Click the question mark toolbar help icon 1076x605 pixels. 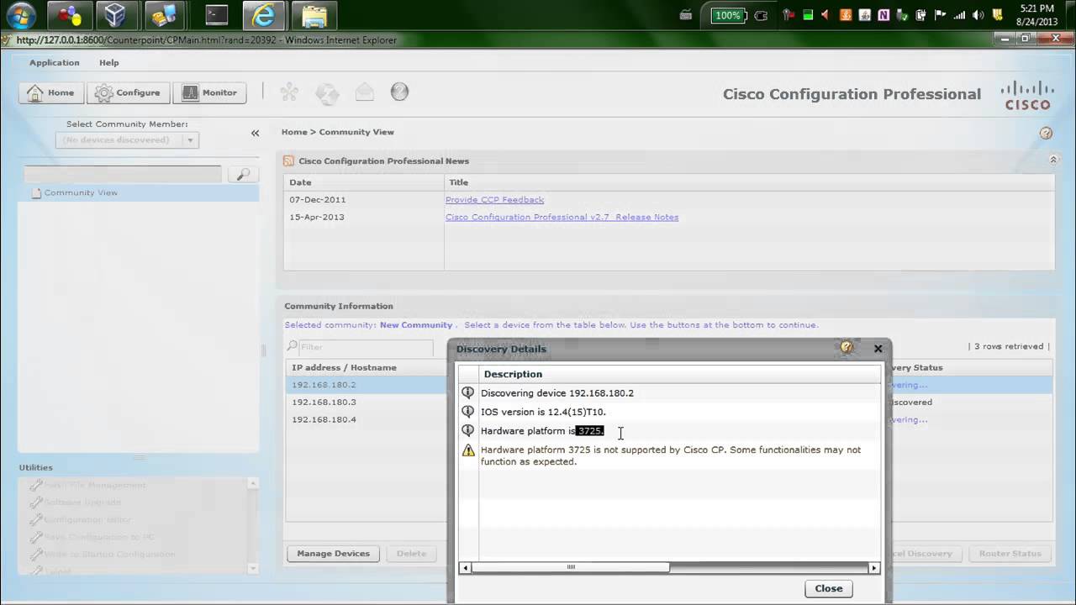click(x=400, y=92)
